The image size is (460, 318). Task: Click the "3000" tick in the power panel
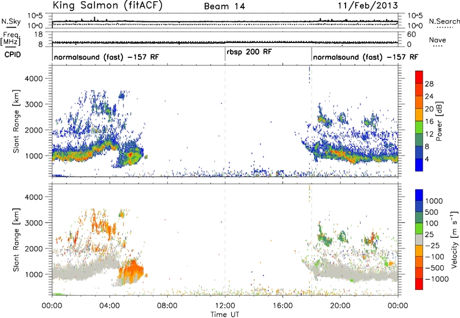click(x=33, y=104)
